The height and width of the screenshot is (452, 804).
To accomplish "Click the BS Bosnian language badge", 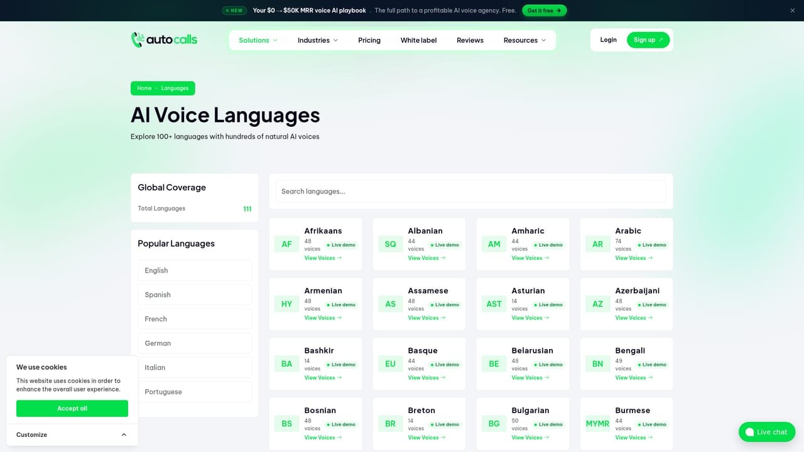I will 286,424.
